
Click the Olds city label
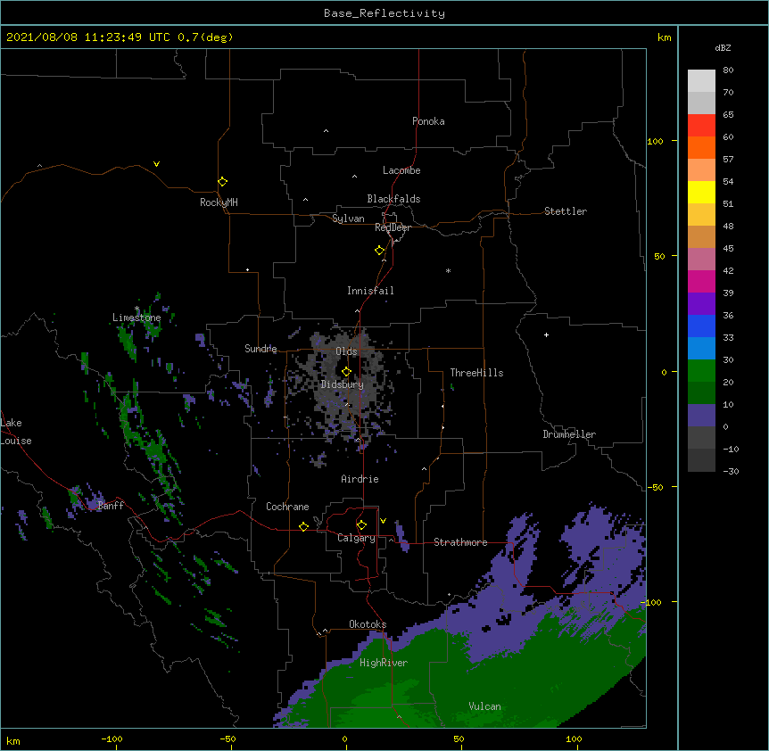coord(346,351)
